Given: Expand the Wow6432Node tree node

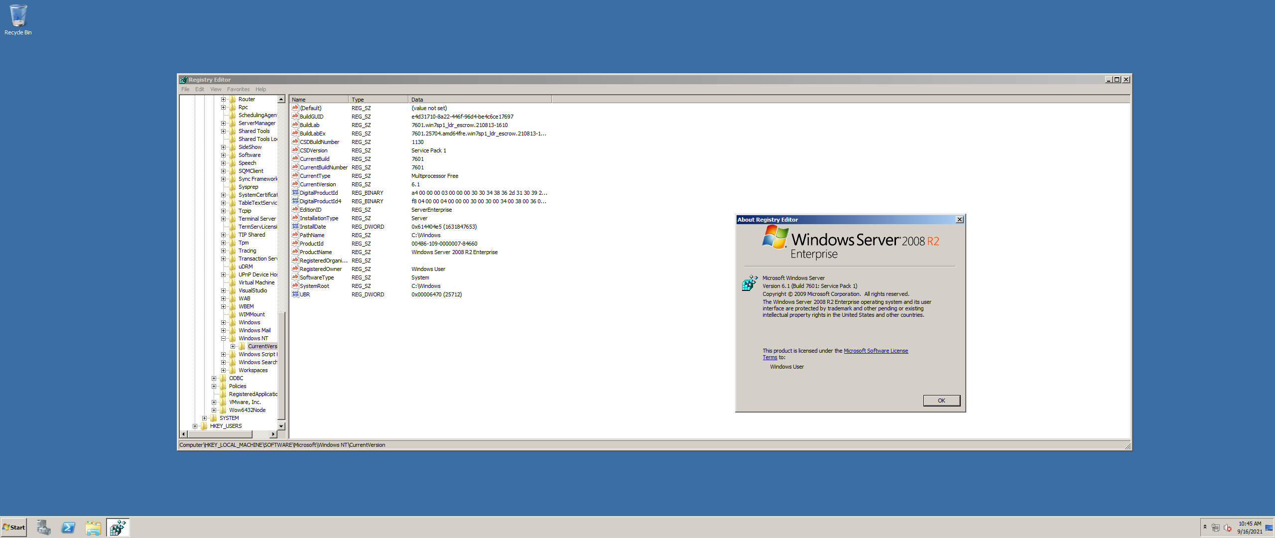Looking at the screenshot, I should click(214, 410).
